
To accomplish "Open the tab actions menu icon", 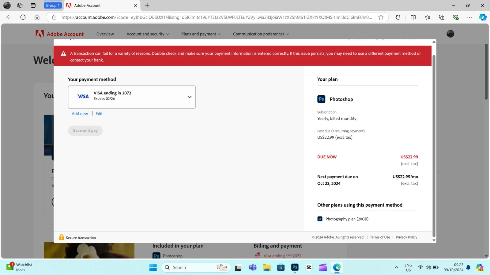I will tap(33, 5).
